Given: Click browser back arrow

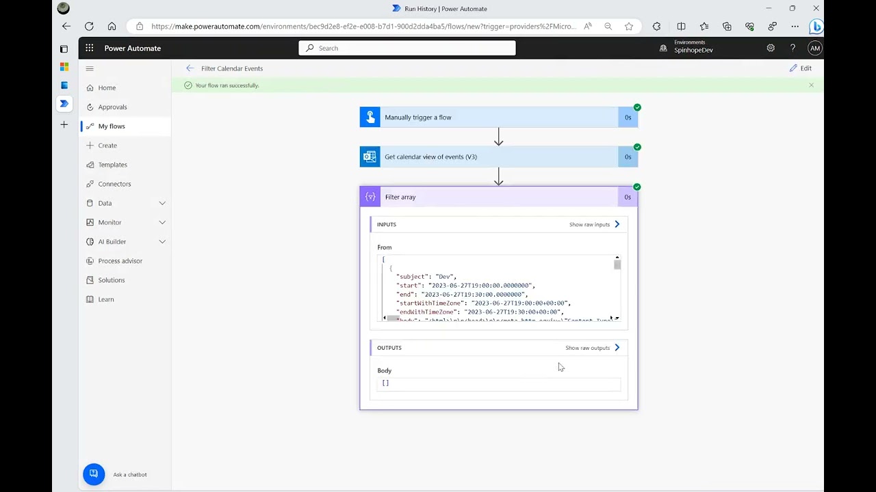Looking at the screenshot, I should [66, 26].
